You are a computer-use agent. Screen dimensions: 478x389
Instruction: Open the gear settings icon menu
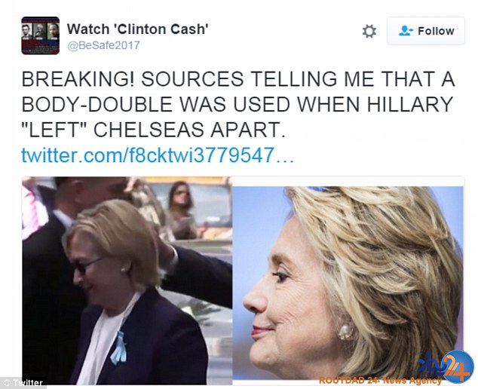[x=369, y=31]
